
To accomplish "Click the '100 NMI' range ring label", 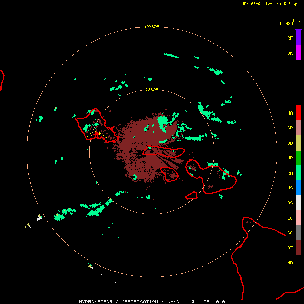I will pyautogui.click(x=152, y=27).
